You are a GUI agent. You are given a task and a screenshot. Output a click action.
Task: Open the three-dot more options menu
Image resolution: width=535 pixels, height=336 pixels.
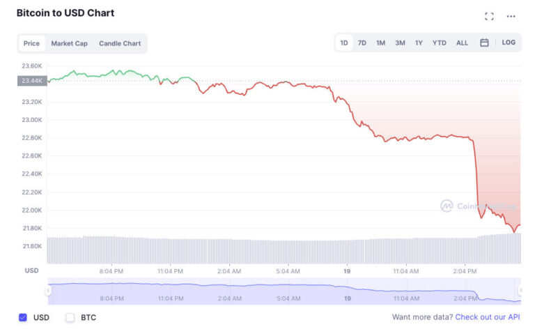[511, 16]
